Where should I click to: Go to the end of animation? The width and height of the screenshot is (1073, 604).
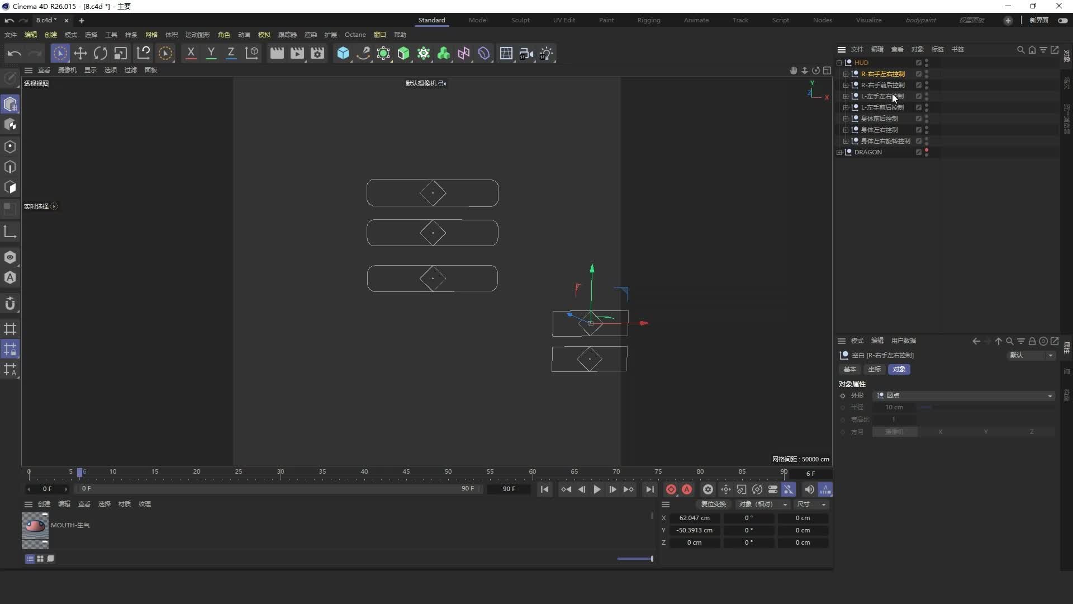[649, 490]
